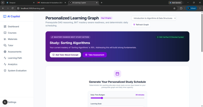Image resolution: width=203 pixels, height=107 pixels.
Task: Click 'Generate Your Personalized Study Schedule' heading
Action: pyautogui.click(x=117, y=82)
